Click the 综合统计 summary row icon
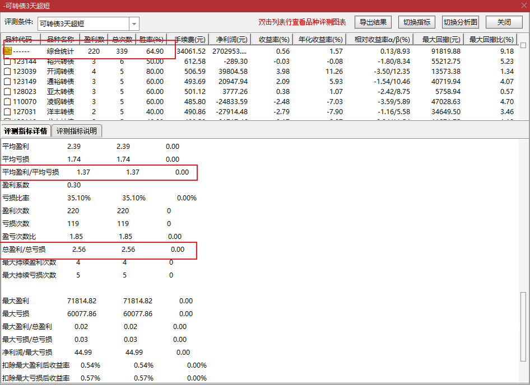 [x=7, y=51]
